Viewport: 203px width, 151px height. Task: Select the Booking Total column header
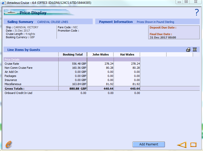[x=73, y=54]
